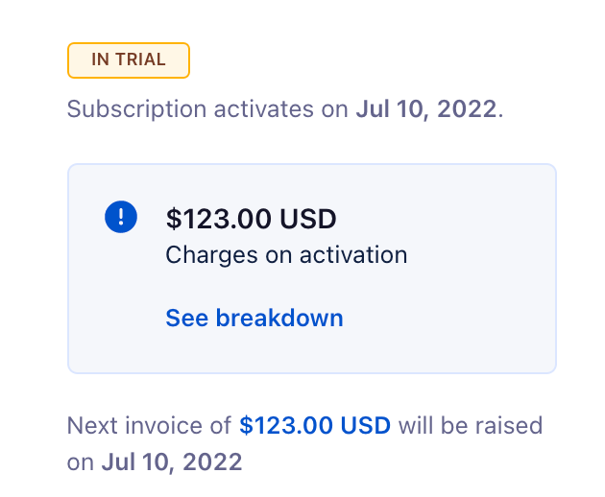Click the Jul 10, 2022 date on the last line
The height and width of the screenshot is (497, 605).
(x=172, y=461)
